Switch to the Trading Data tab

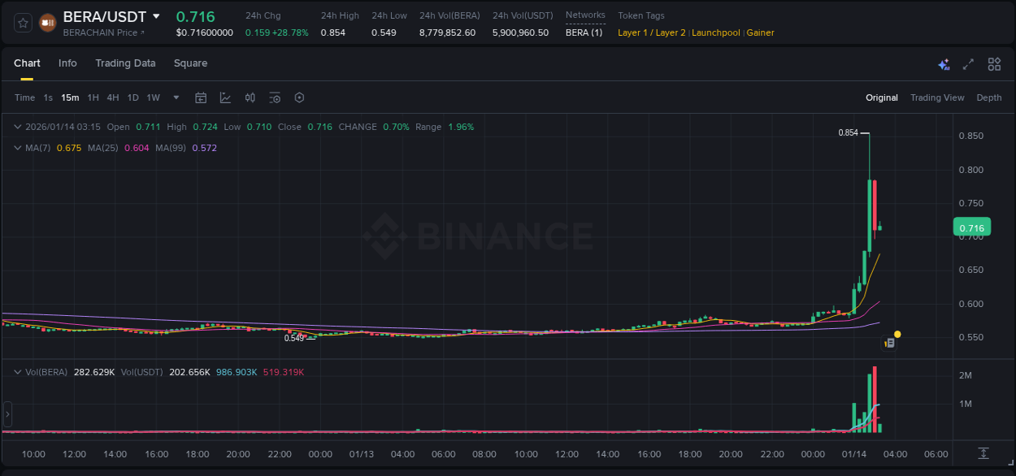[x=125, y=63]
